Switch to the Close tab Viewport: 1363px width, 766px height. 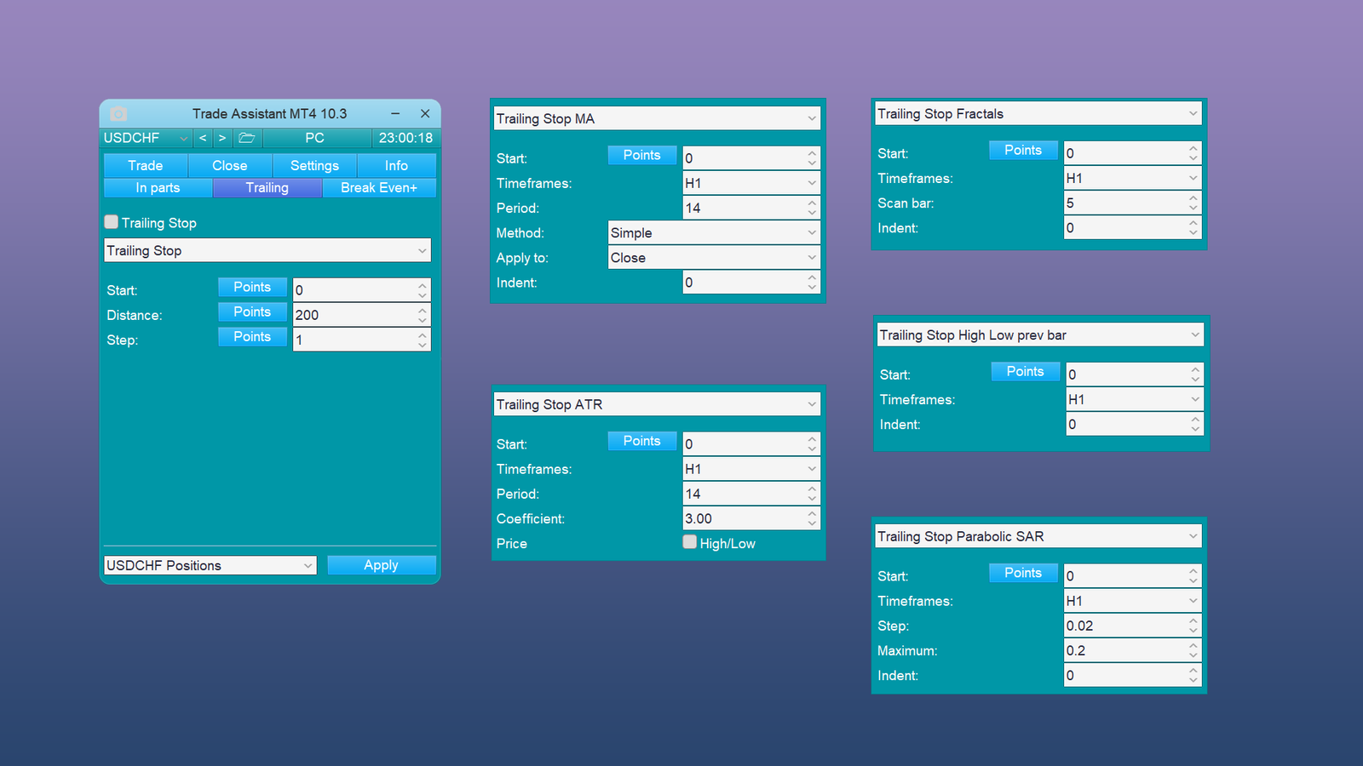click(x=230, y=165)
